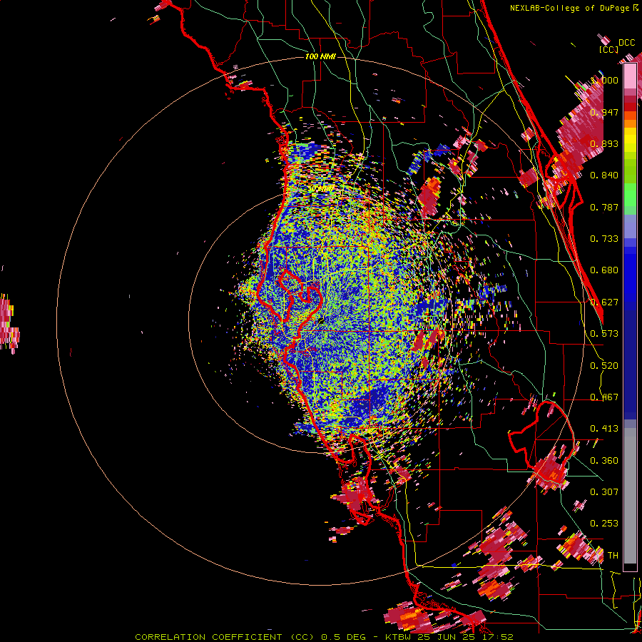Screen dimensions: 642x642
Task: Click the 0.733 legend value
Action: click(x=604, y=239)
